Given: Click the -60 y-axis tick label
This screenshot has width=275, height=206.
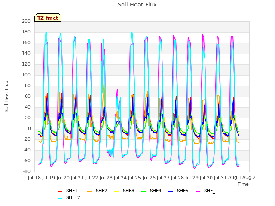Looking at the screenshot, I should (x=27, y=161).
